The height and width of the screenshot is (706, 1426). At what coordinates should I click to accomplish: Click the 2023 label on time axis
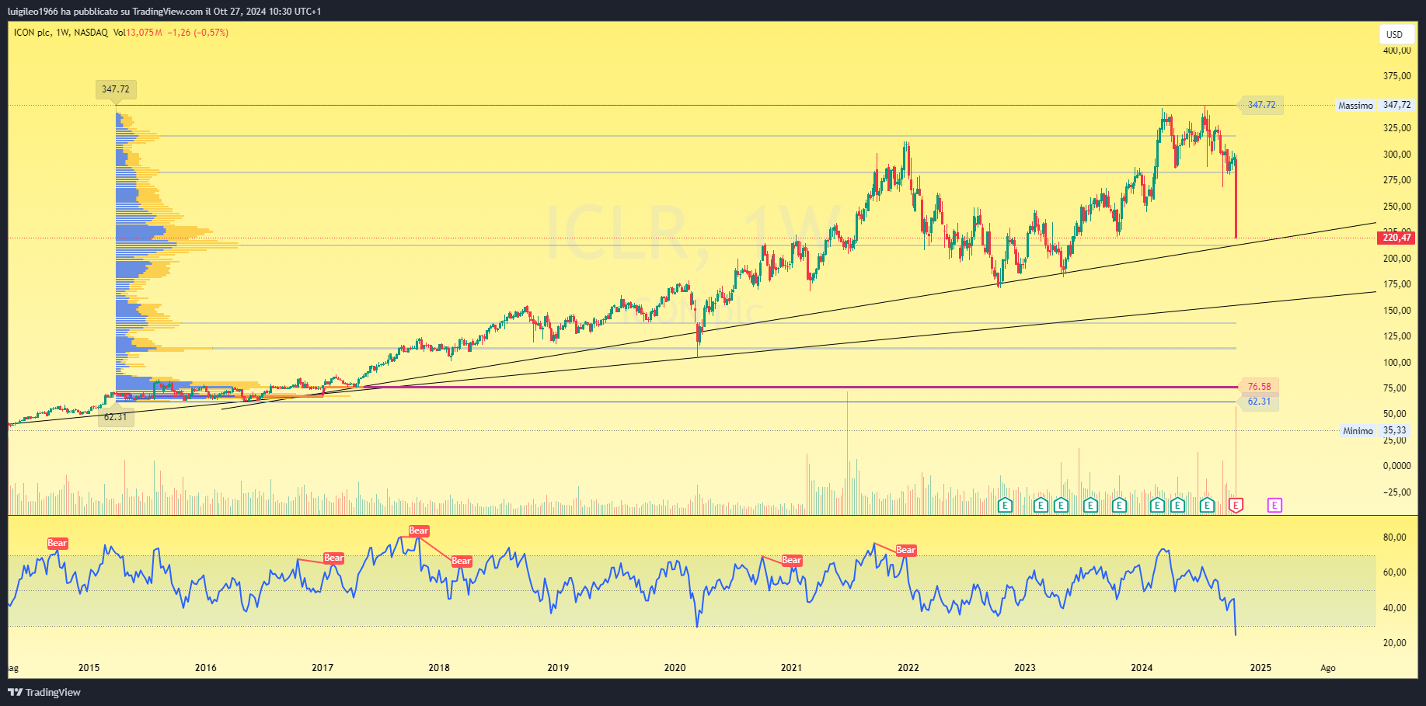point(1025,668)
